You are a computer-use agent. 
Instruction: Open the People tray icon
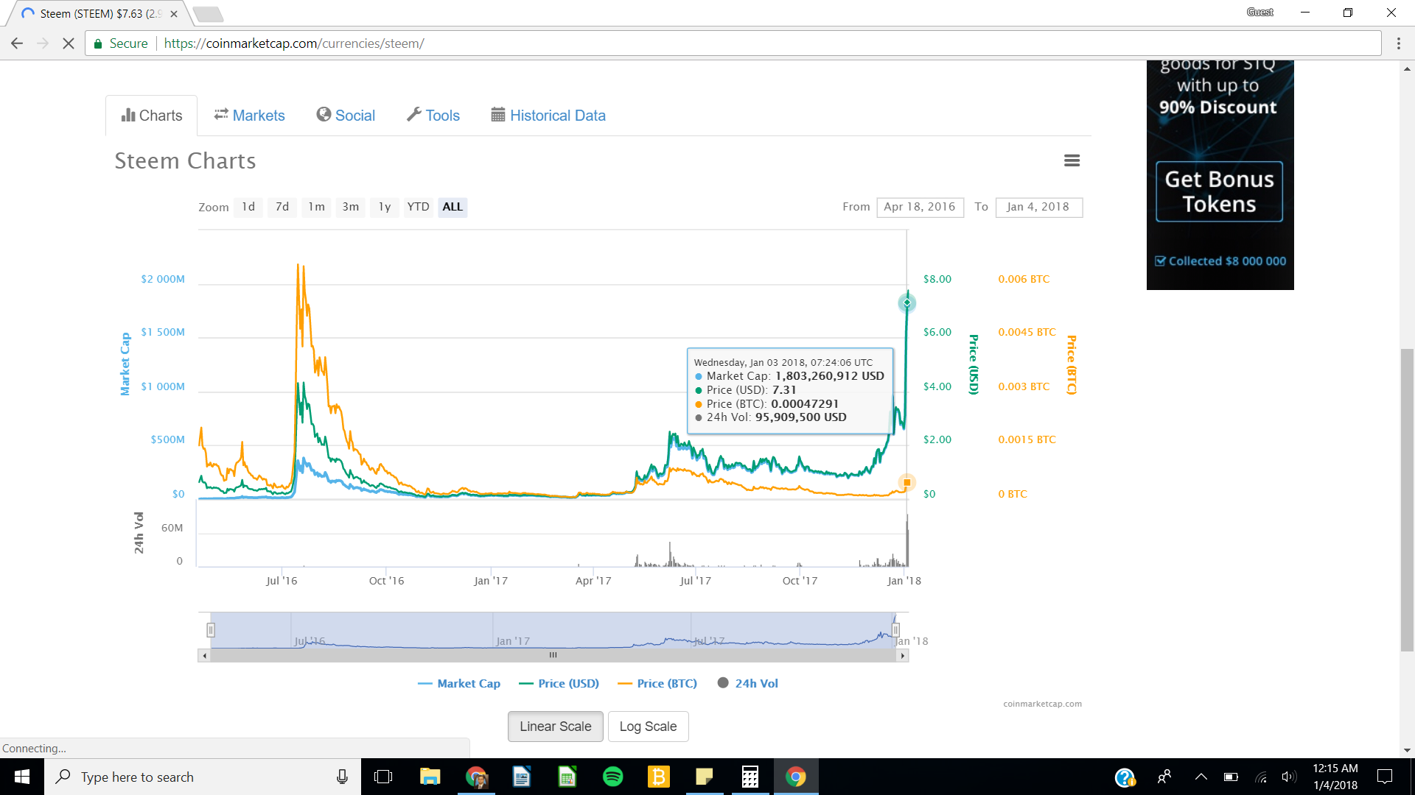pyautogui.click(x=1164, y=777)
